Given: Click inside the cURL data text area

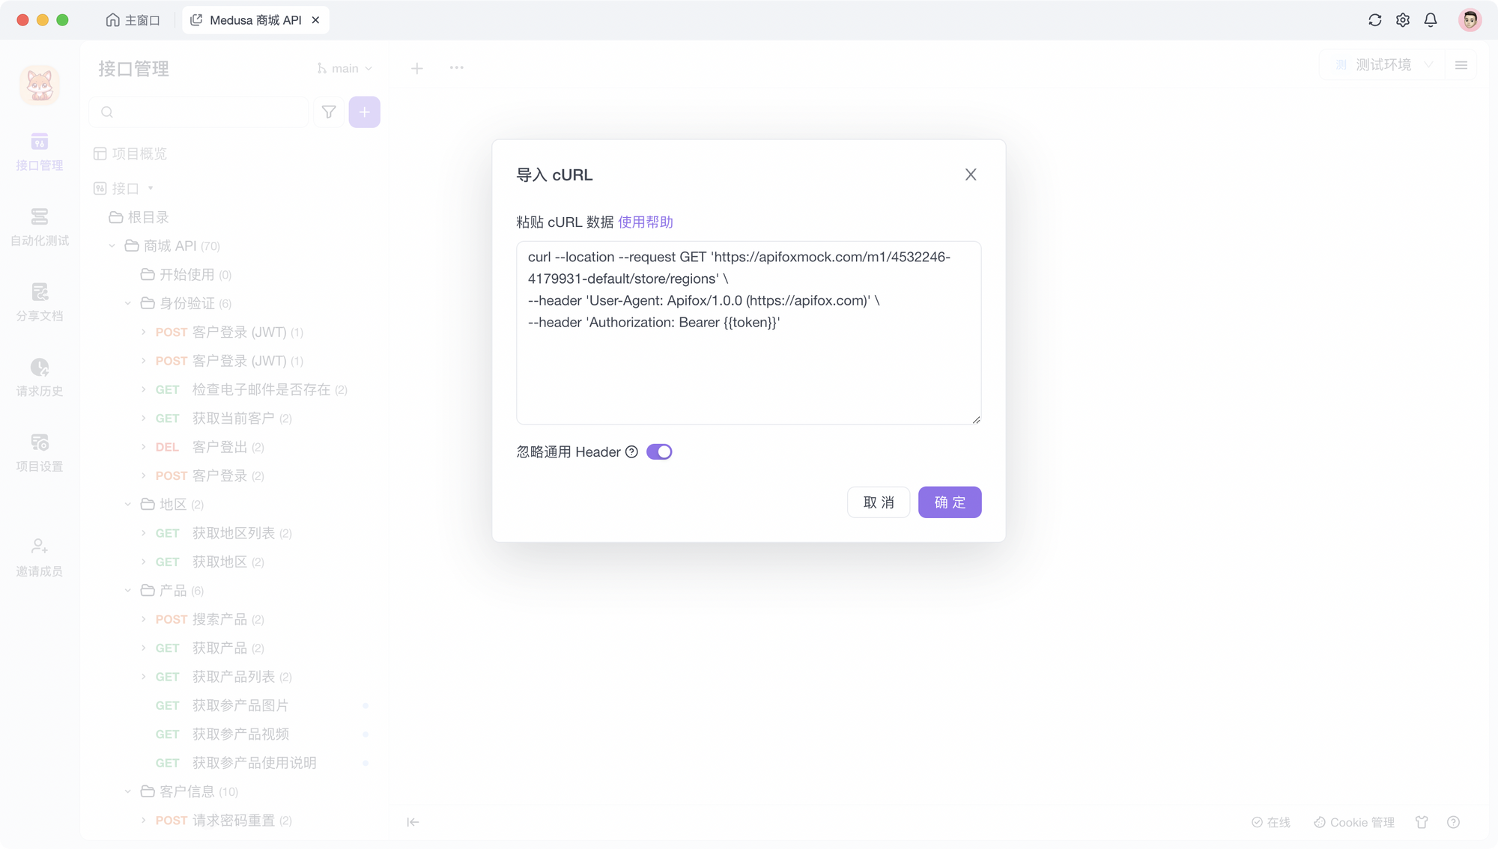Looking at the screenshot, I should (x=749, y=333).
